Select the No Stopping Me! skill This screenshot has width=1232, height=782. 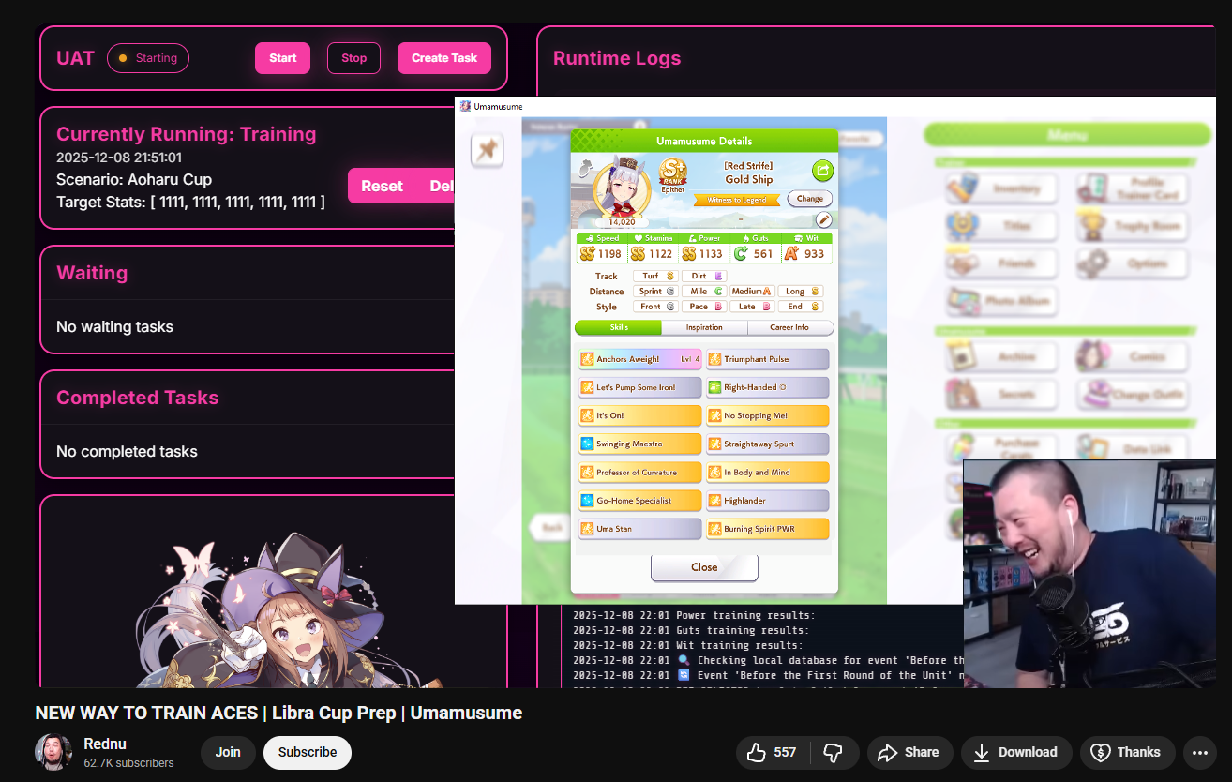click(768, 415)
